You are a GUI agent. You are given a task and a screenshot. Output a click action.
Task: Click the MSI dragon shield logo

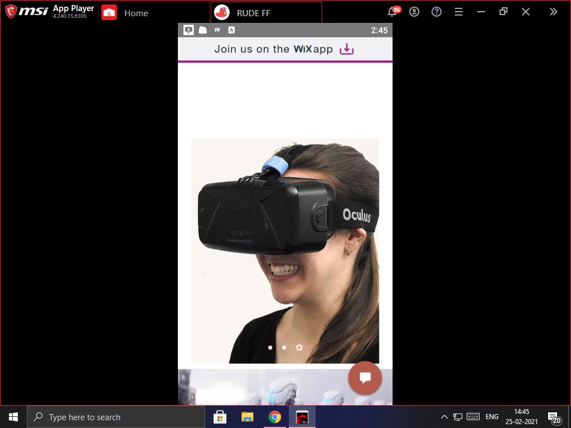(x=11, y=11)
